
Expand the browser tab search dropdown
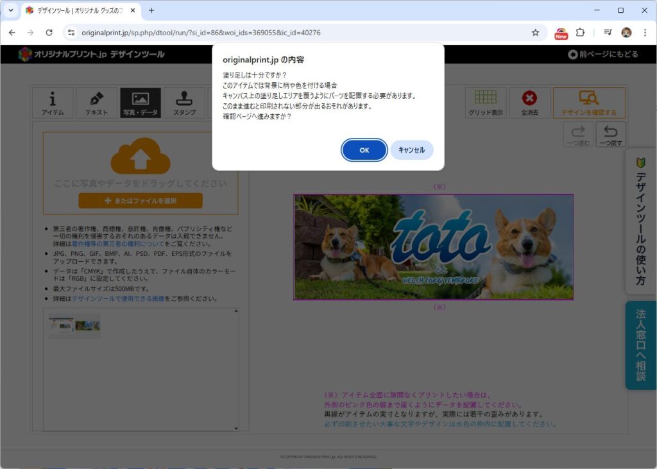point(10,10)
